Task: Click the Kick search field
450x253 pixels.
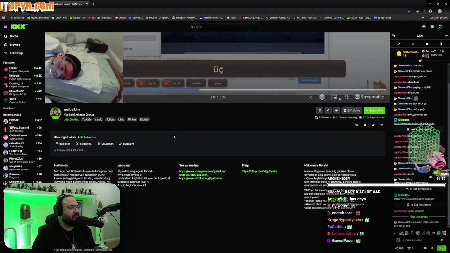Action: [x=225, y=27]
